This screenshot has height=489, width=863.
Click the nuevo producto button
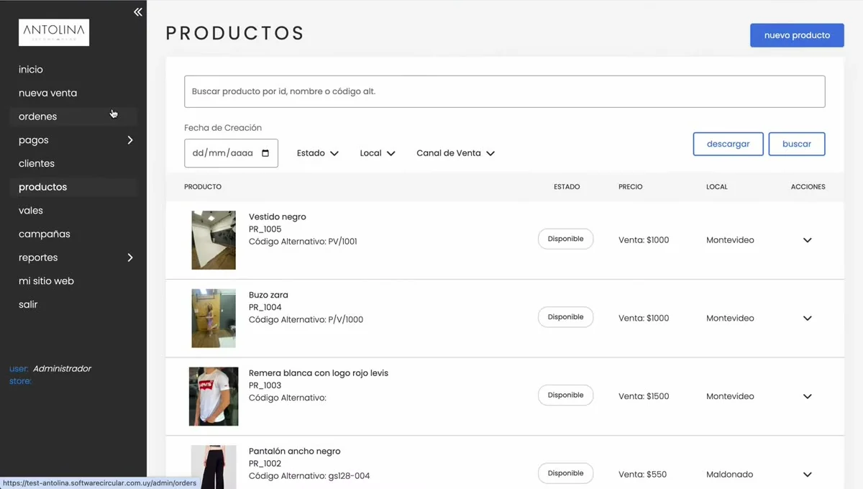tap(797, 35)
